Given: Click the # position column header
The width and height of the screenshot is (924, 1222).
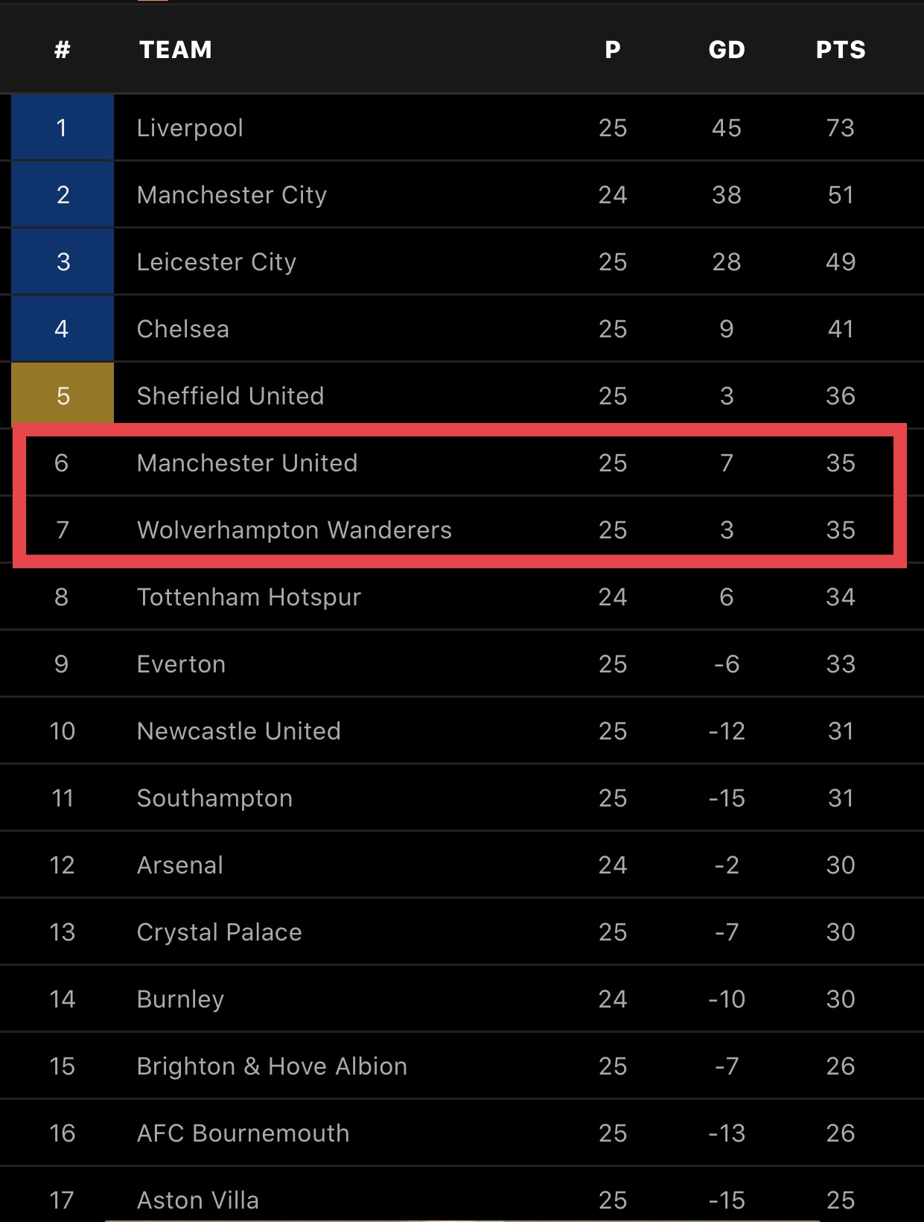Looking at the screenshot, I should pyautogui.click(x=63, y=50).
